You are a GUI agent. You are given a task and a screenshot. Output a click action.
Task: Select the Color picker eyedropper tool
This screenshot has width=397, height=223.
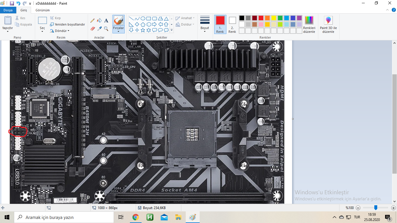(x=99, y=28)
